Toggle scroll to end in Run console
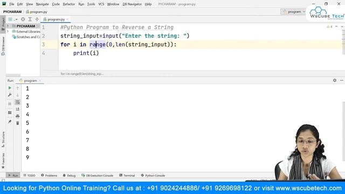 coord(18,109)
